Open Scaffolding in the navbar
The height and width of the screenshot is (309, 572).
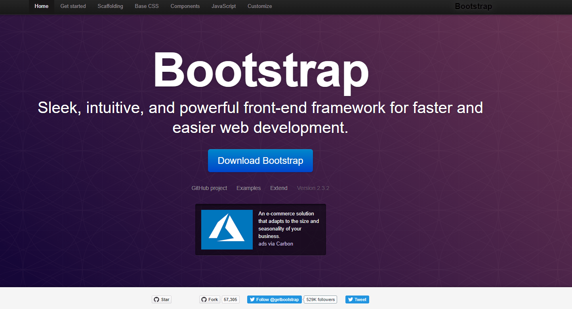click(110, 6)
